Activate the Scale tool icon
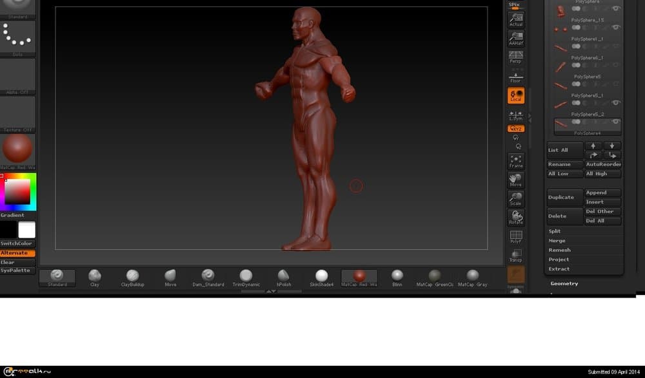Screen dimensions: 645x378 tap(515, 198)
